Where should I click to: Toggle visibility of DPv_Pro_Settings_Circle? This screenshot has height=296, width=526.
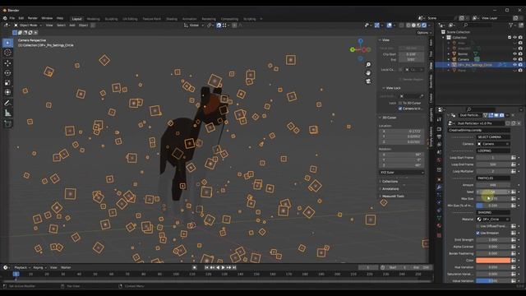click(515, 65)
